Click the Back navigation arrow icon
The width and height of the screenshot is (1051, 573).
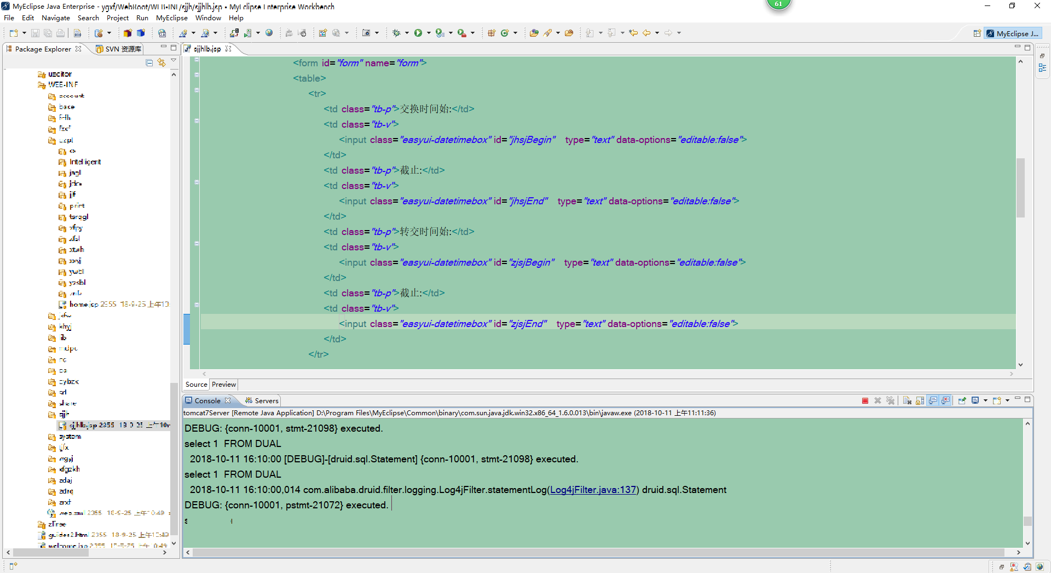coord(646,33)
